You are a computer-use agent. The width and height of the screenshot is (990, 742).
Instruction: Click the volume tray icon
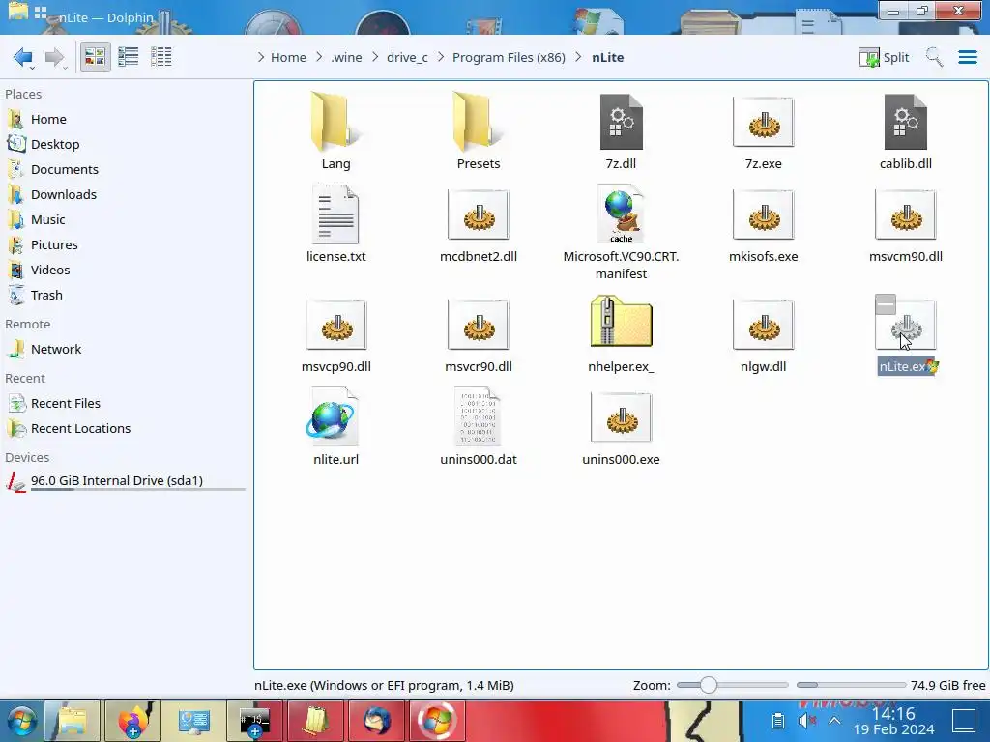807,721
